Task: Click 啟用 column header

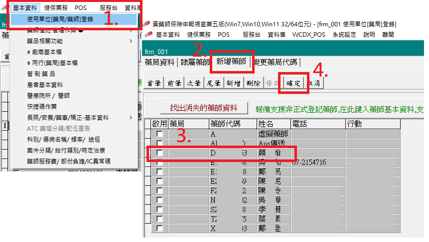Action: pos(159,124)
